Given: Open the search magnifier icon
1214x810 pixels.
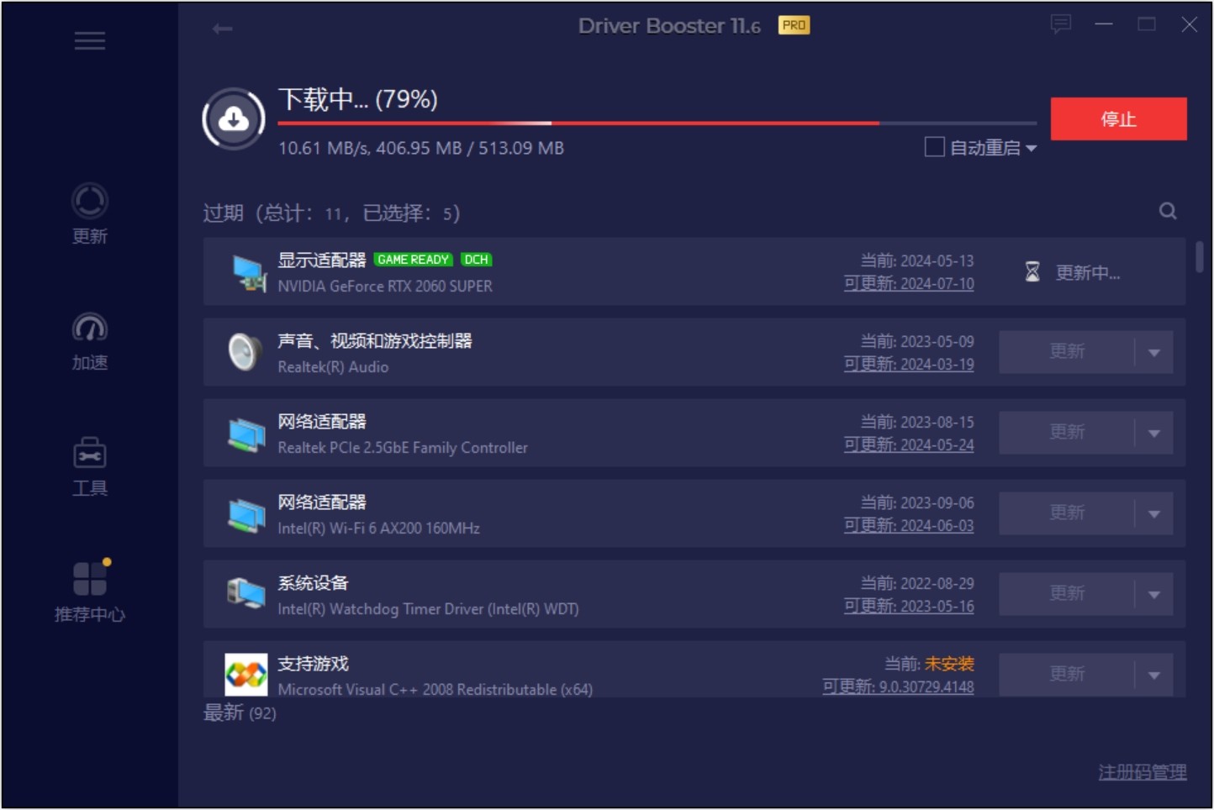Looking at the screenshot, I should point(1168,211).
